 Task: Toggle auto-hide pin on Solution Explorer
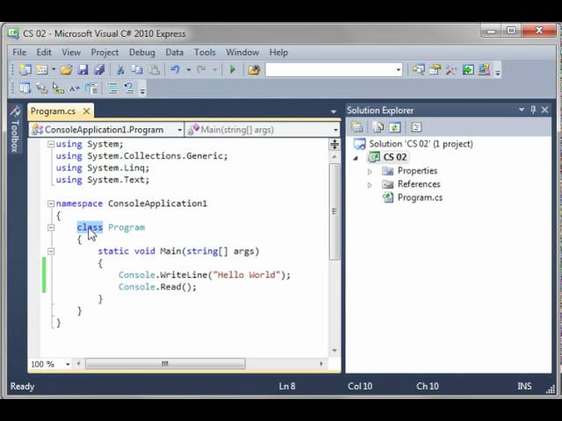(533, 110)
